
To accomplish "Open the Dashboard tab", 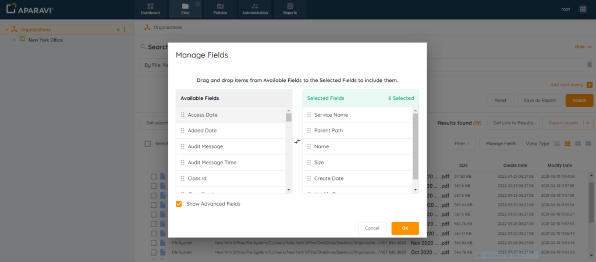I will [x=150, y=9].
